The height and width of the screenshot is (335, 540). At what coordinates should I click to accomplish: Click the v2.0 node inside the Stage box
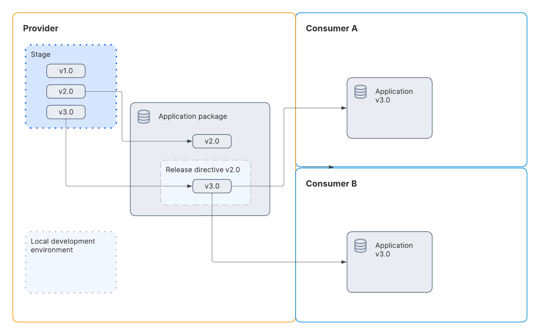coord(66,91)
